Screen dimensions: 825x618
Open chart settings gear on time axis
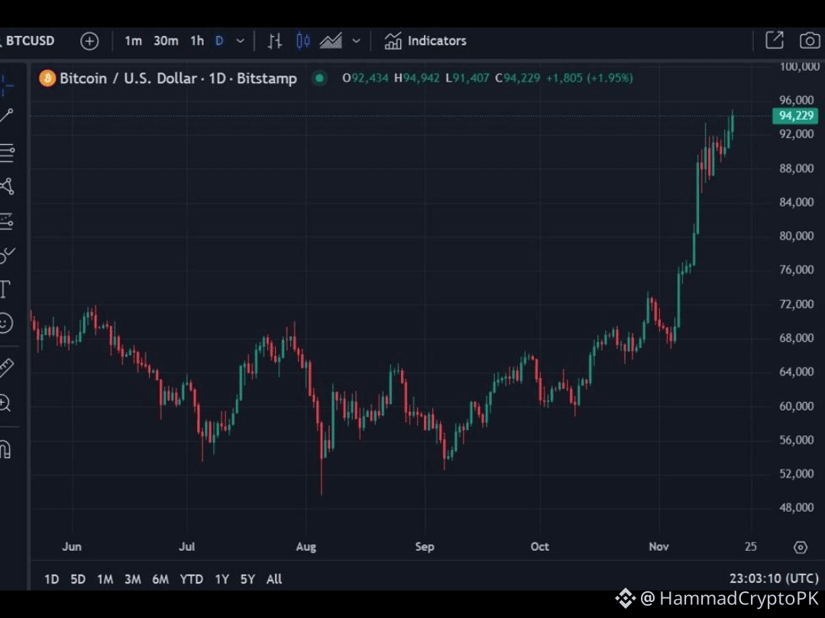pyautogui.click(x=801, y=548)
